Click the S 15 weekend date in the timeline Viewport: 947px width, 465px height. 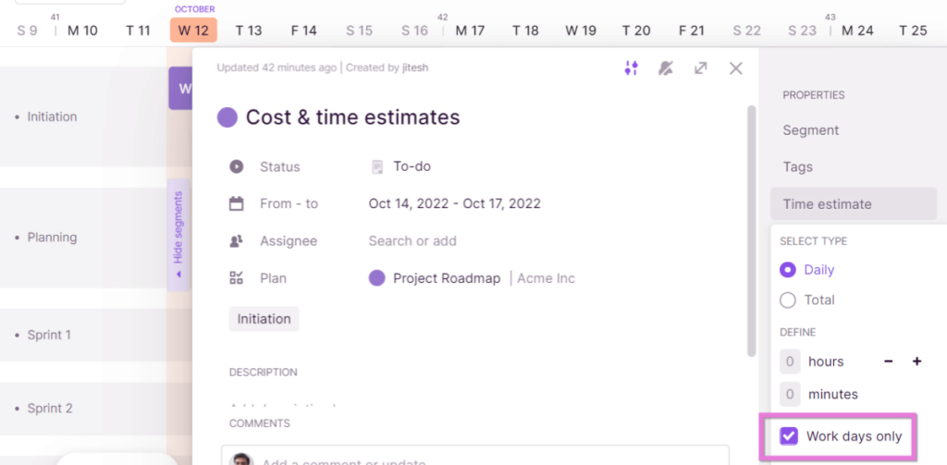tap(359, 31)
